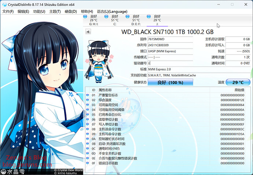253x175 pixels.
Task: Click the 序列号 serial number field
Action: click(174, 45)
